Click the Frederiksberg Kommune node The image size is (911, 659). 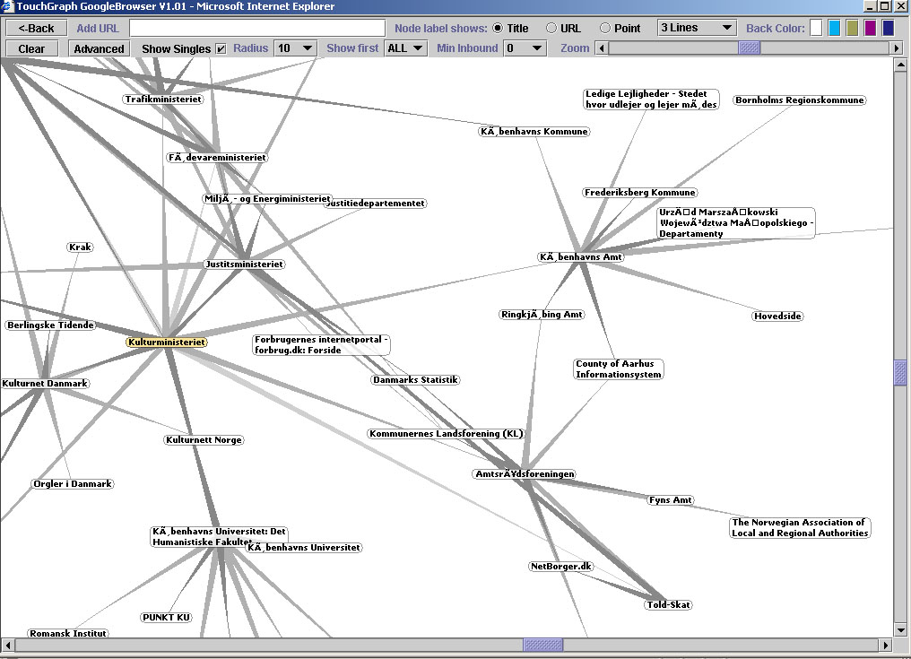[x=639, y=193]
